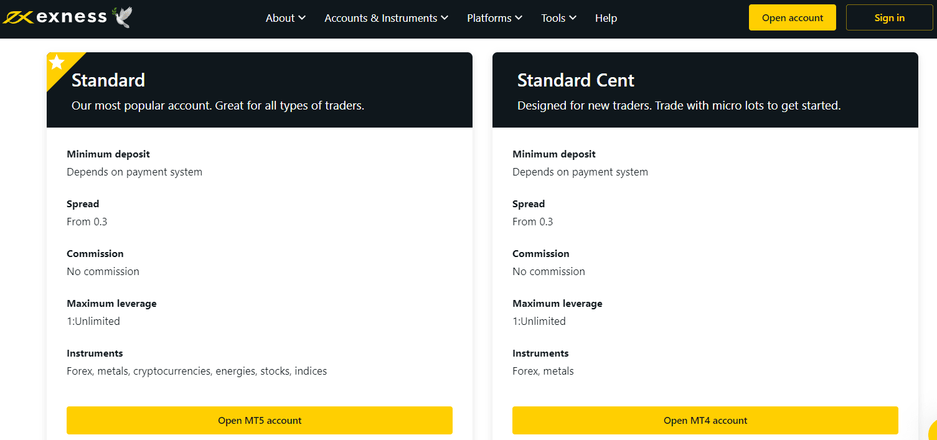Click the Maximum leverage label in the Standard Cent card
Screen dimensions: 937x440
557,304
